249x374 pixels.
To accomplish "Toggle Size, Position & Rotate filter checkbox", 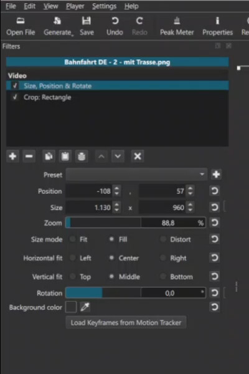I will 15,85.
